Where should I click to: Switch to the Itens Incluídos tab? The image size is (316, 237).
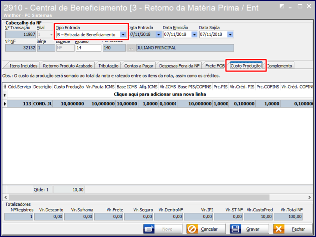click(x=23, y=66)
